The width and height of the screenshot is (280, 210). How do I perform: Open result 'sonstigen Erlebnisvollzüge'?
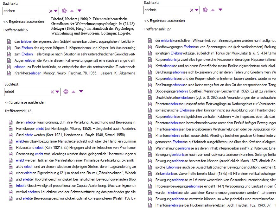(215, 53)
